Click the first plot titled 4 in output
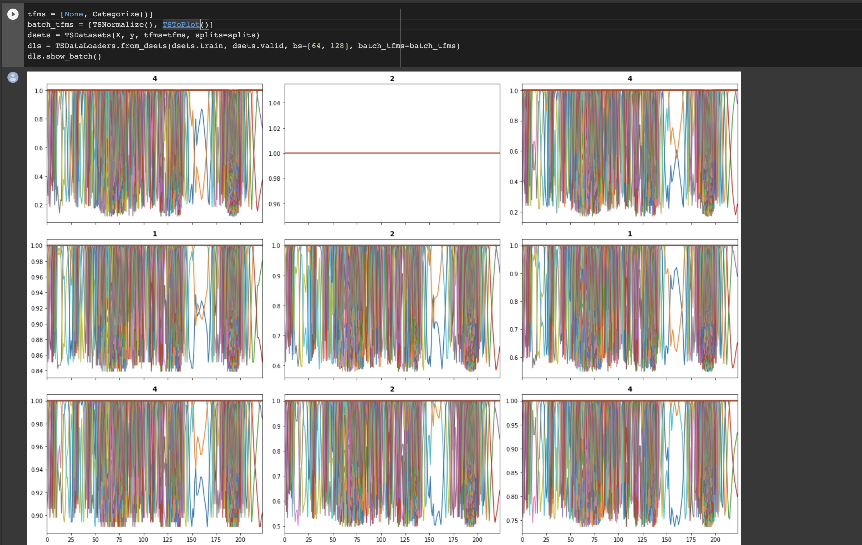The width and height of the screenshot is (862, 545). click(x=155, y=153)
